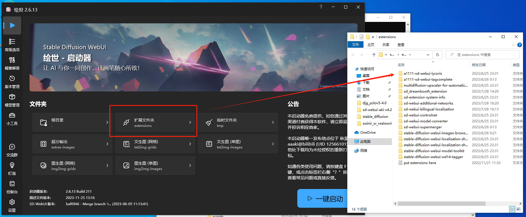
Task: Click chevron on 根目录 card
Action: click(x=107, y=122)
